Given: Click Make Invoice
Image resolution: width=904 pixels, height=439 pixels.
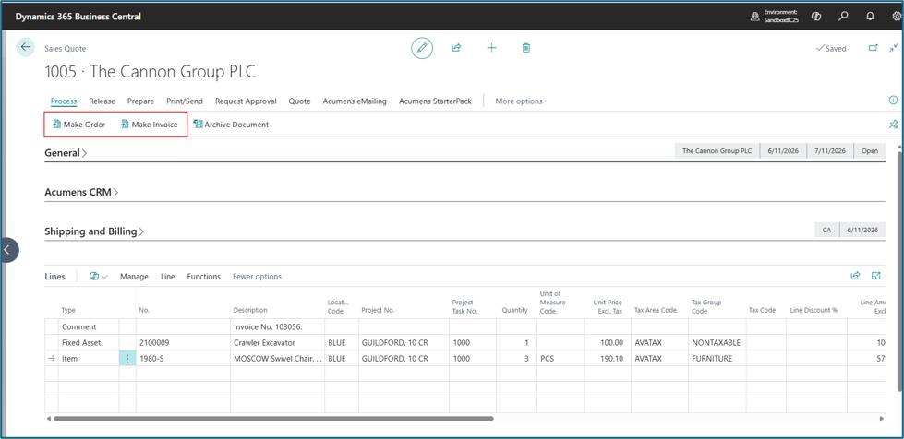Looking at the screenshot, I should pos(149,125).
